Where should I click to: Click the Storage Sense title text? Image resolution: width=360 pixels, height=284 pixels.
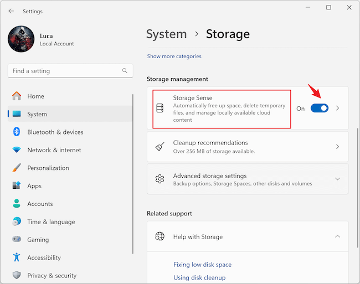click(193, 98)
